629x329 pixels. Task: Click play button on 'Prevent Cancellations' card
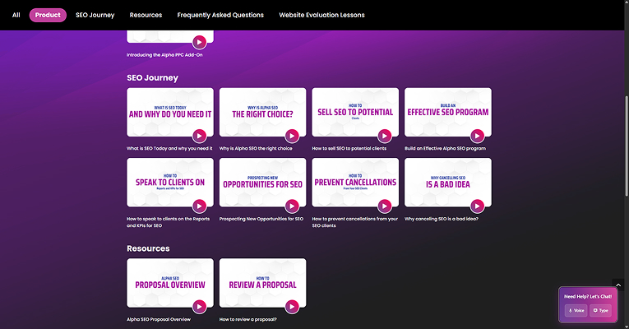tap(385, 206)
